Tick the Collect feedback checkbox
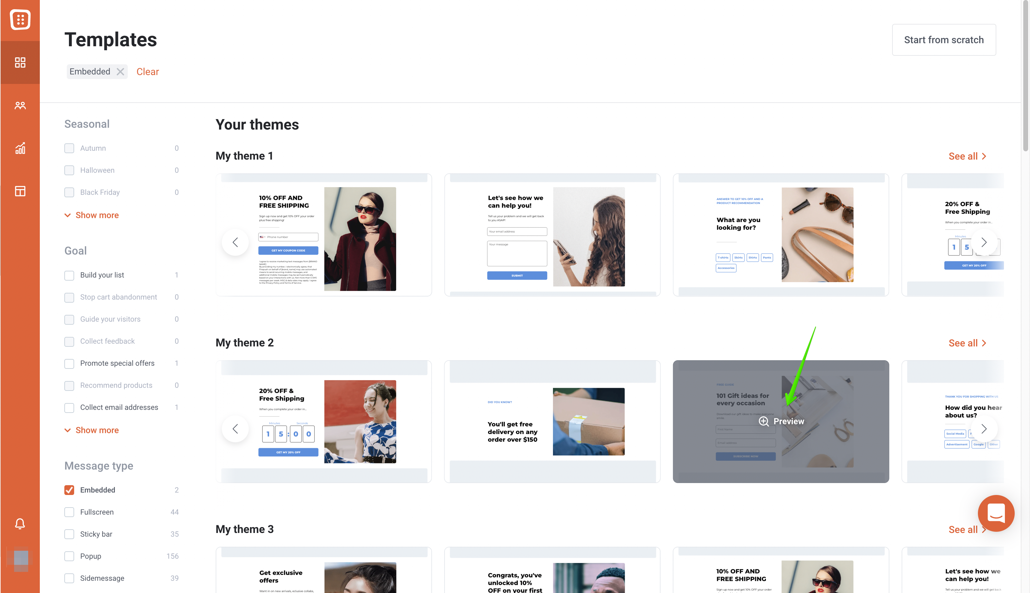1030x593 pixels. [69, 341]
